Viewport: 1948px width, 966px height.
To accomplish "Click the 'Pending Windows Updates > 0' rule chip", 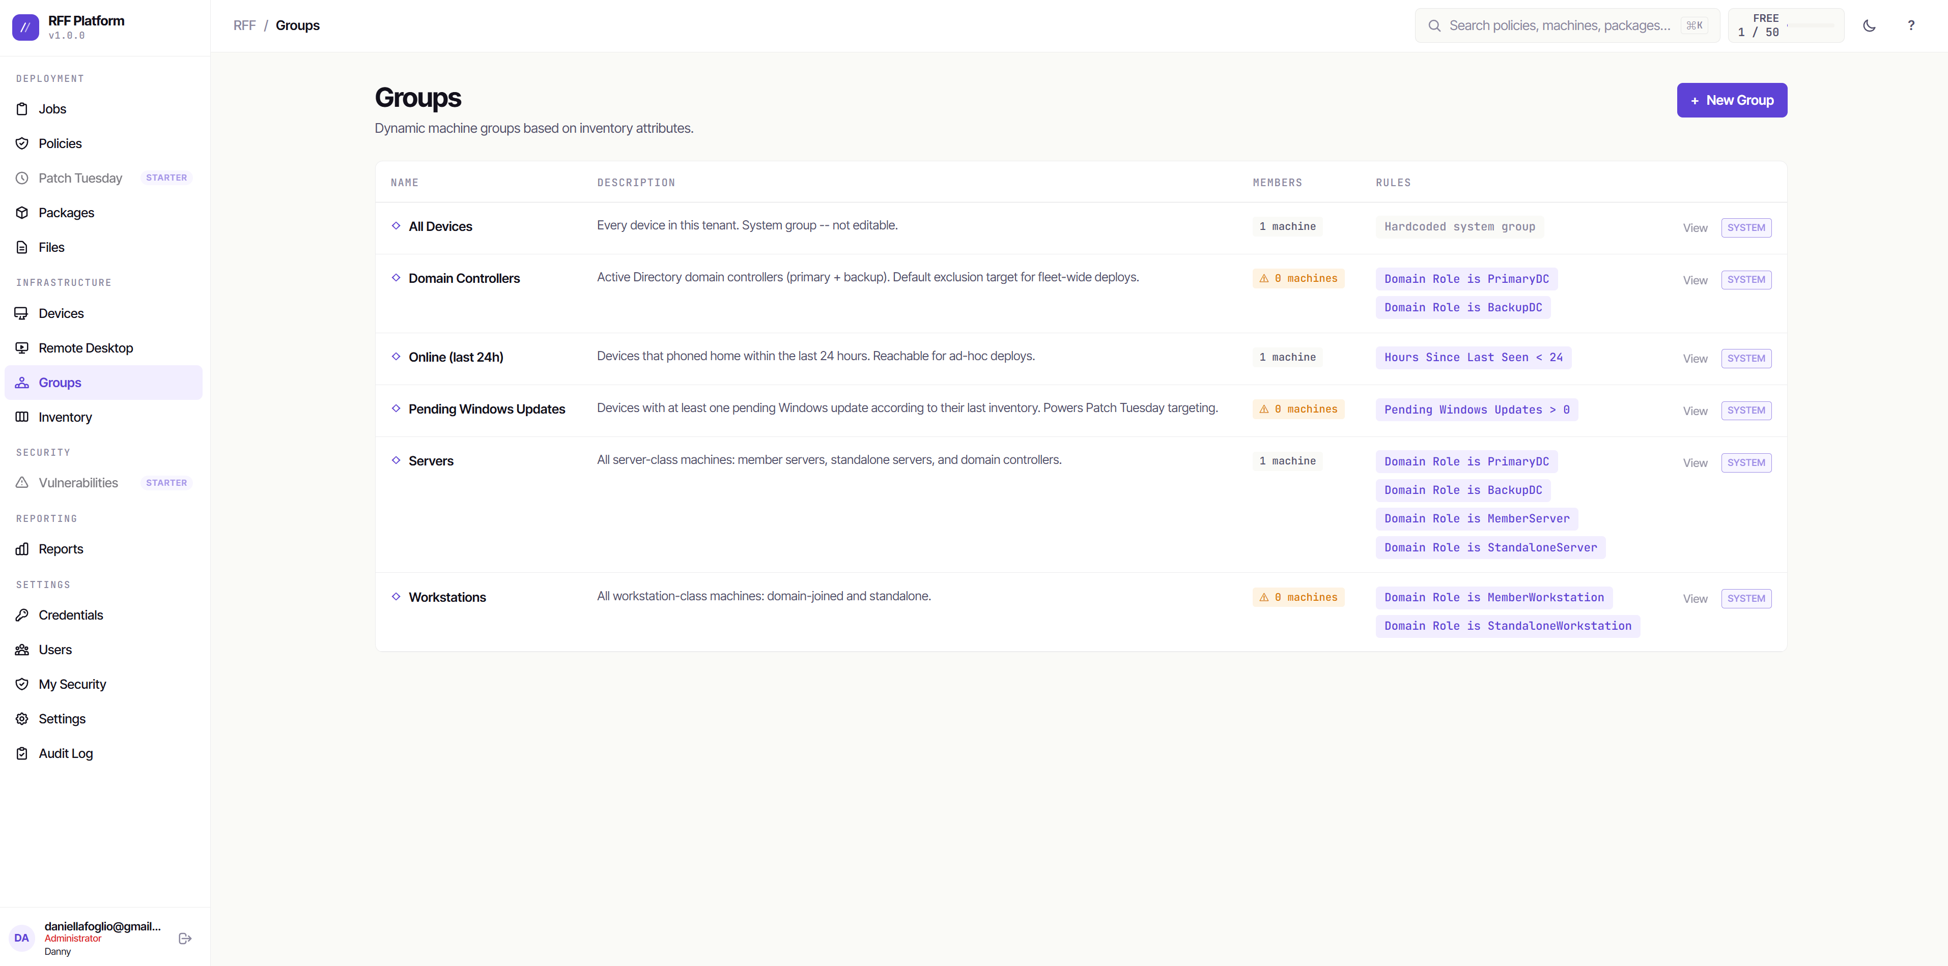I will (x=1476, y=409).
